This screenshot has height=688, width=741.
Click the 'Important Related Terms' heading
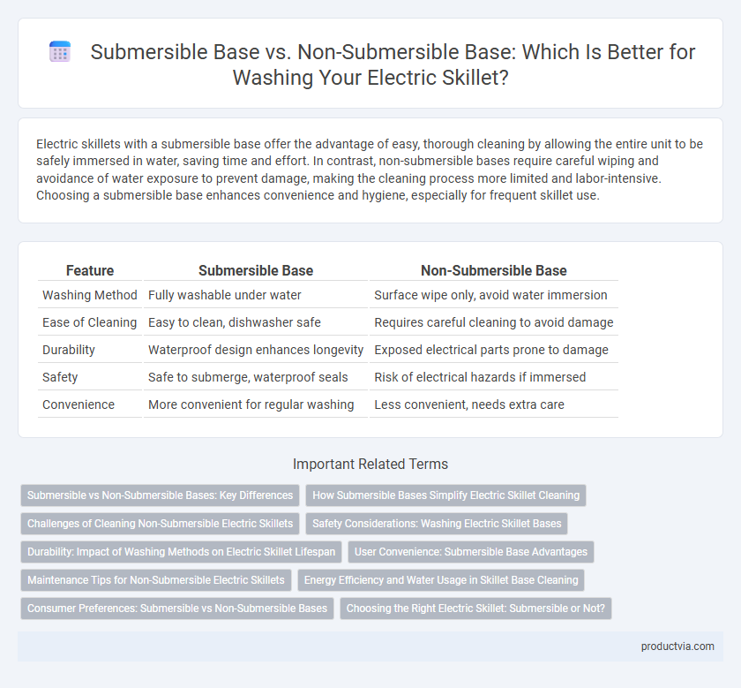[x=370, y=465]
